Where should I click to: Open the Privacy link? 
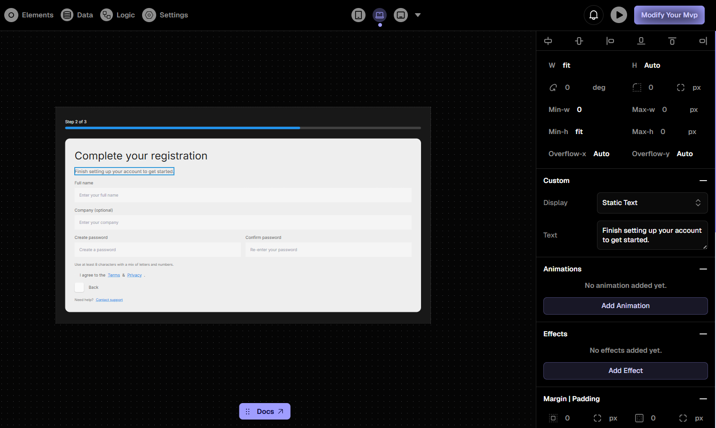click(135, 275)
